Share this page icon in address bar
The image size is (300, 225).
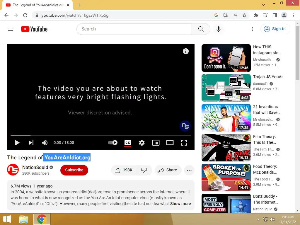point(235,15)
